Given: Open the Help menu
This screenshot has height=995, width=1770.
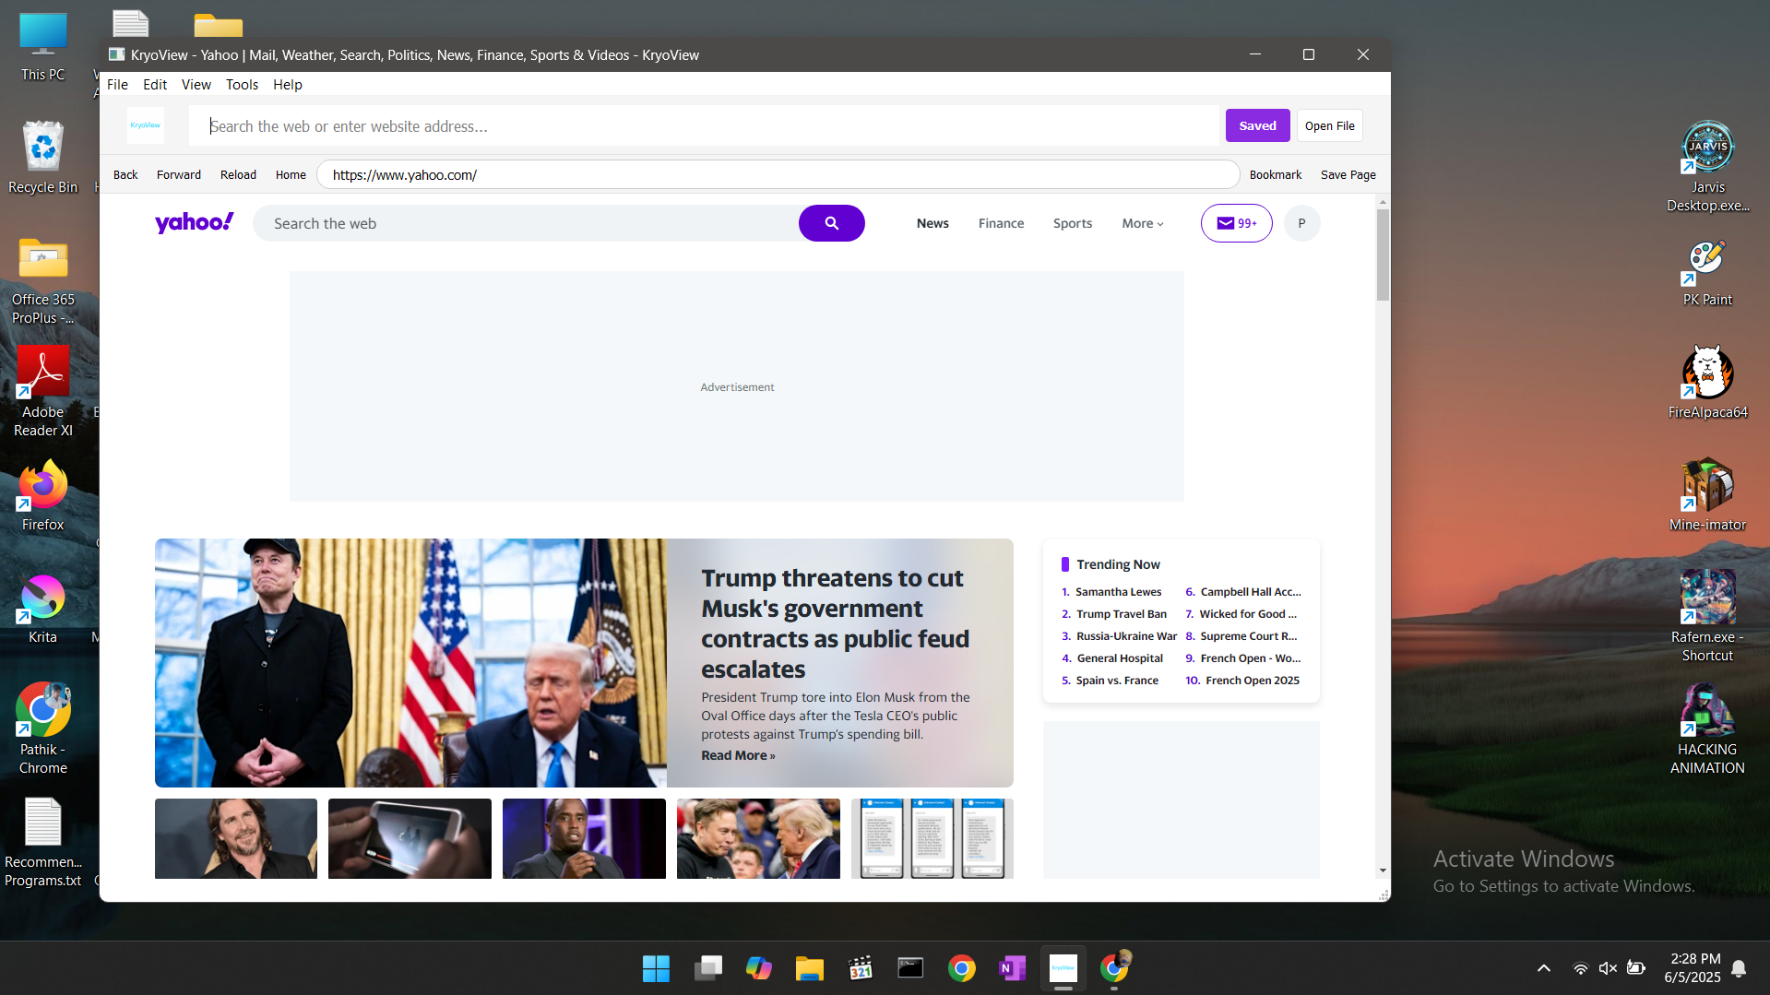Looking at the screenshot, I should [287, 84].
